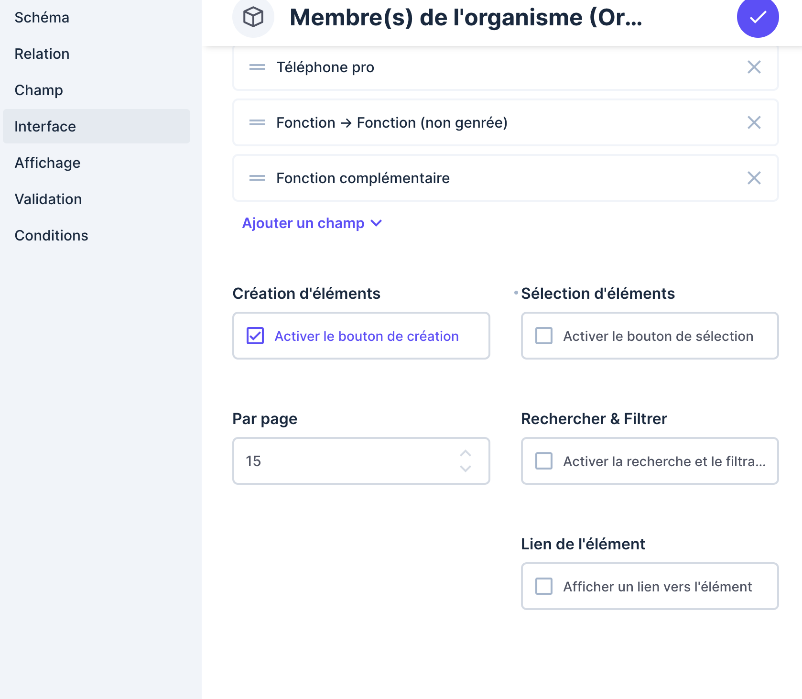Focus the Par page number field
This screenshot has width=802, height=699.
(x=344, y=461)
